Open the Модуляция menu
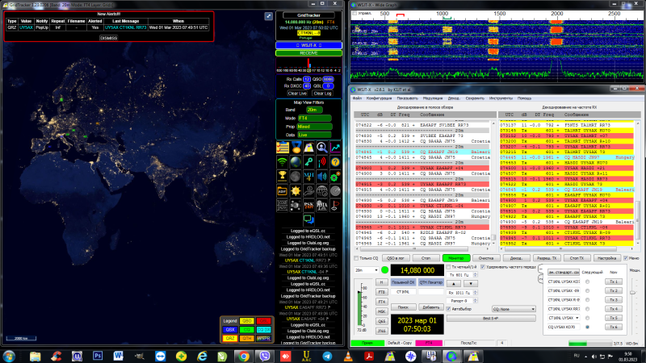This screenshot has width=646, height=363. tap(433, 98)
